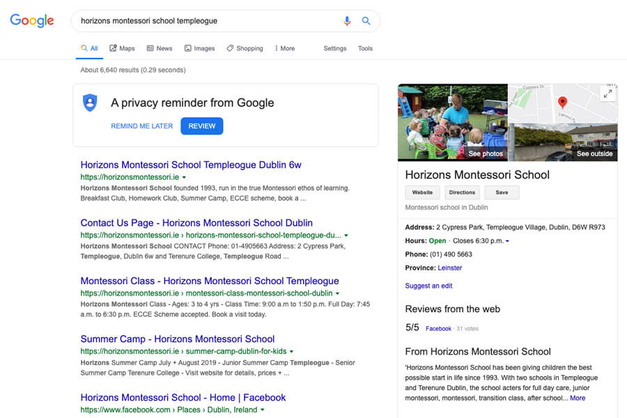This screenshot has height=418, width=627.
Task: Click the Website button in knowledge panel
Action: click(x=422, y=192)
